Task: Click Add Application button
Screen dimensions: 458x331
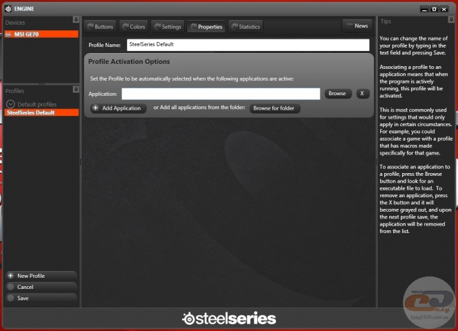Action: click(x=119, y=108)
